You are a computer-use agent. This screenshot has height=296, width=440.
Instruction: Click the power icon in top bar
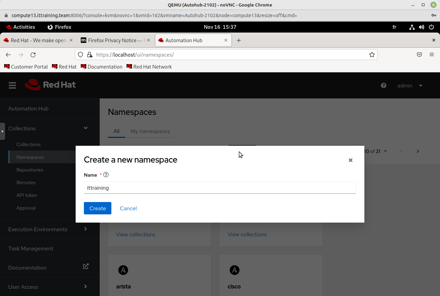pyautogui.click(x=431, y=27)
